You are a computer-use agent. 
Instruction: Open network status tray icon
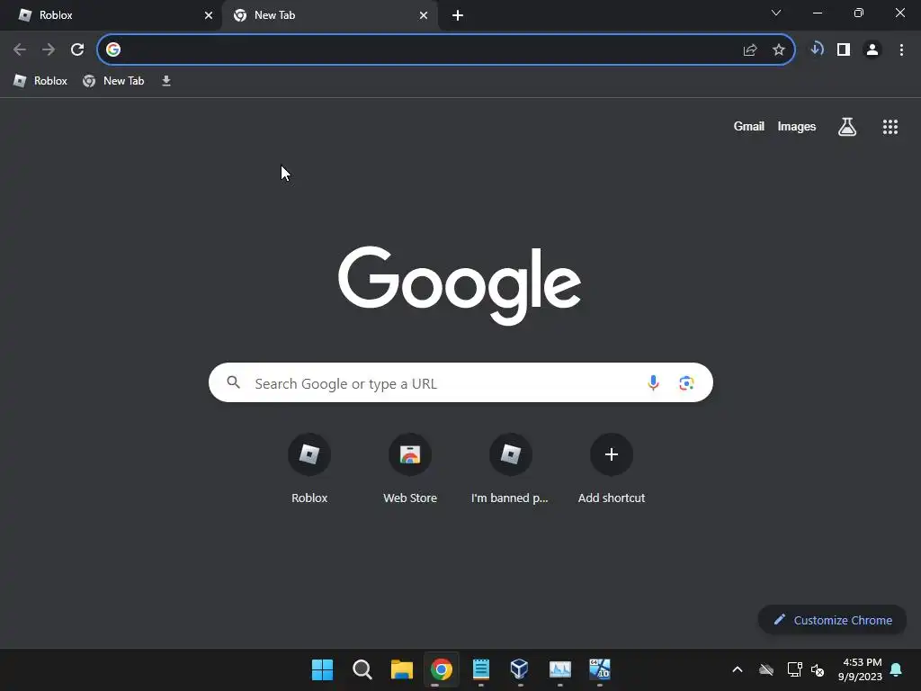point(794,669)
